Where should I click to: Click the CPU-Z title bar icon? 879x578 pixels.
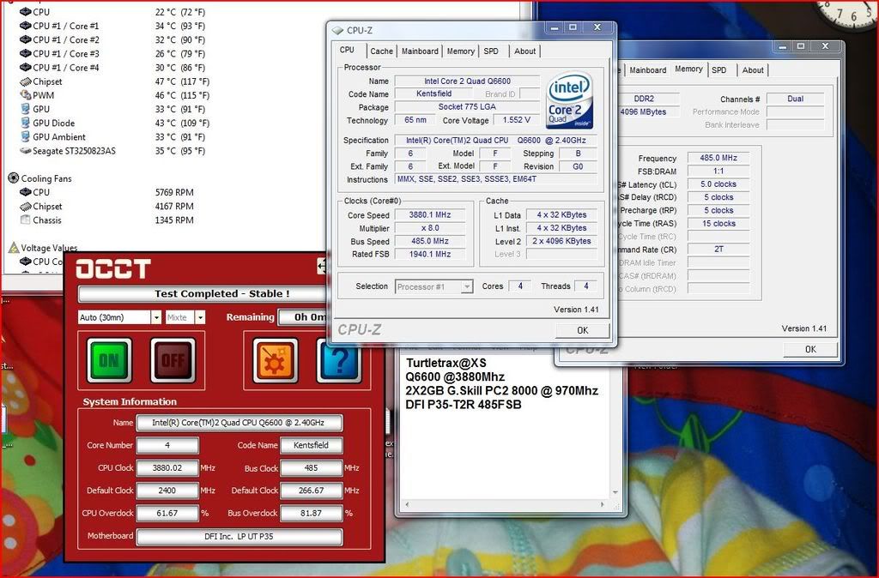click(337, 30)
